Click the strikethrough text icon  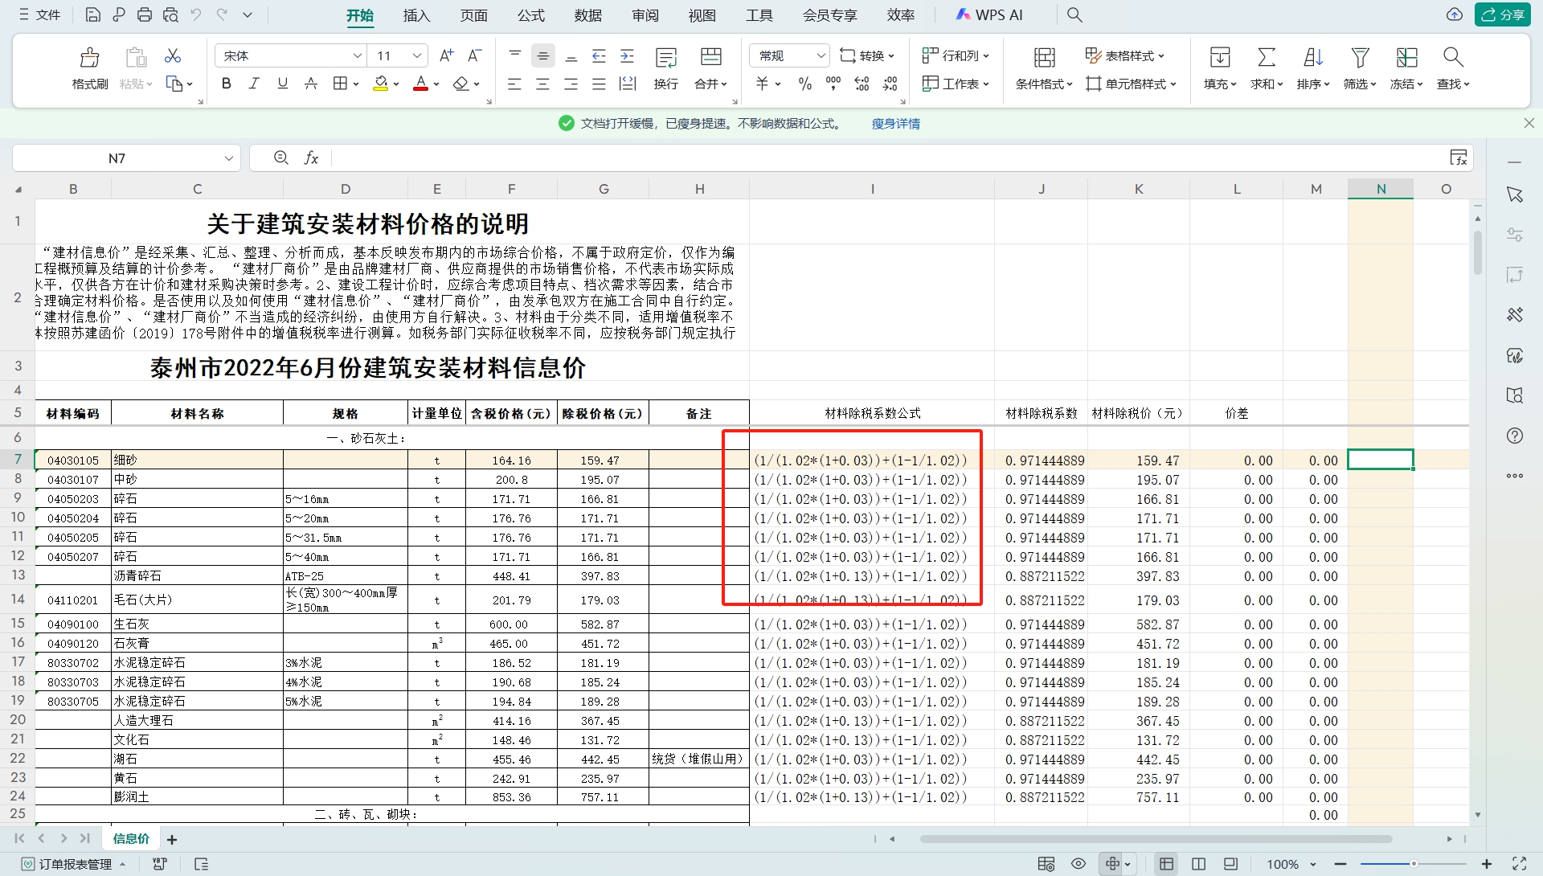[311, 84]
